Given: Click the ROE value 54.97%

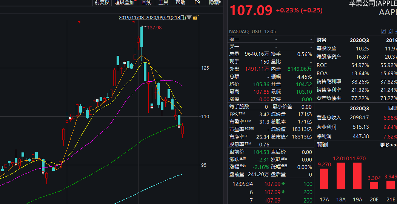Looking at the screenshot, I should [360, 65].
